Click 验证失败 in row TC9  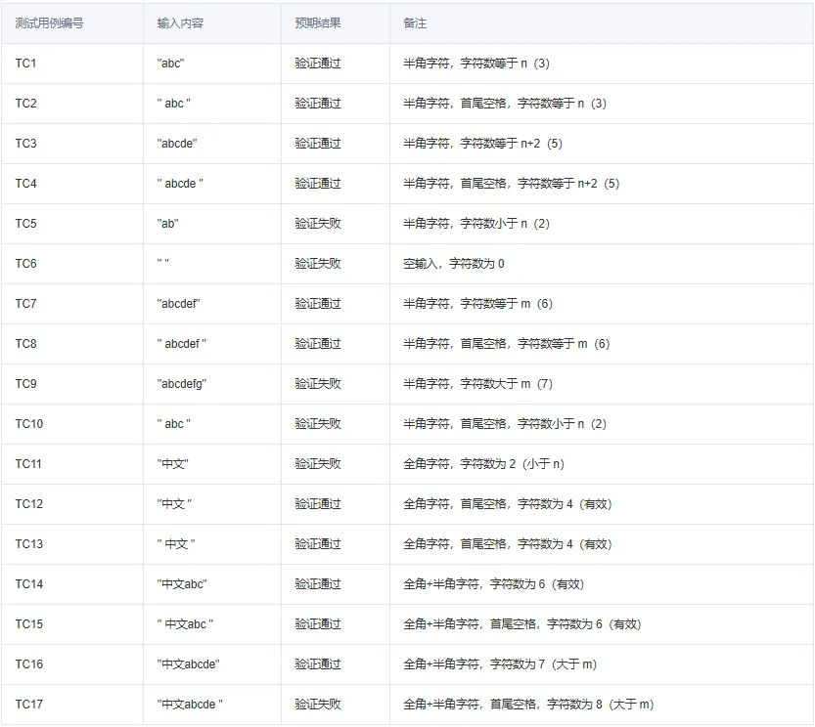(x=318, y=384)
